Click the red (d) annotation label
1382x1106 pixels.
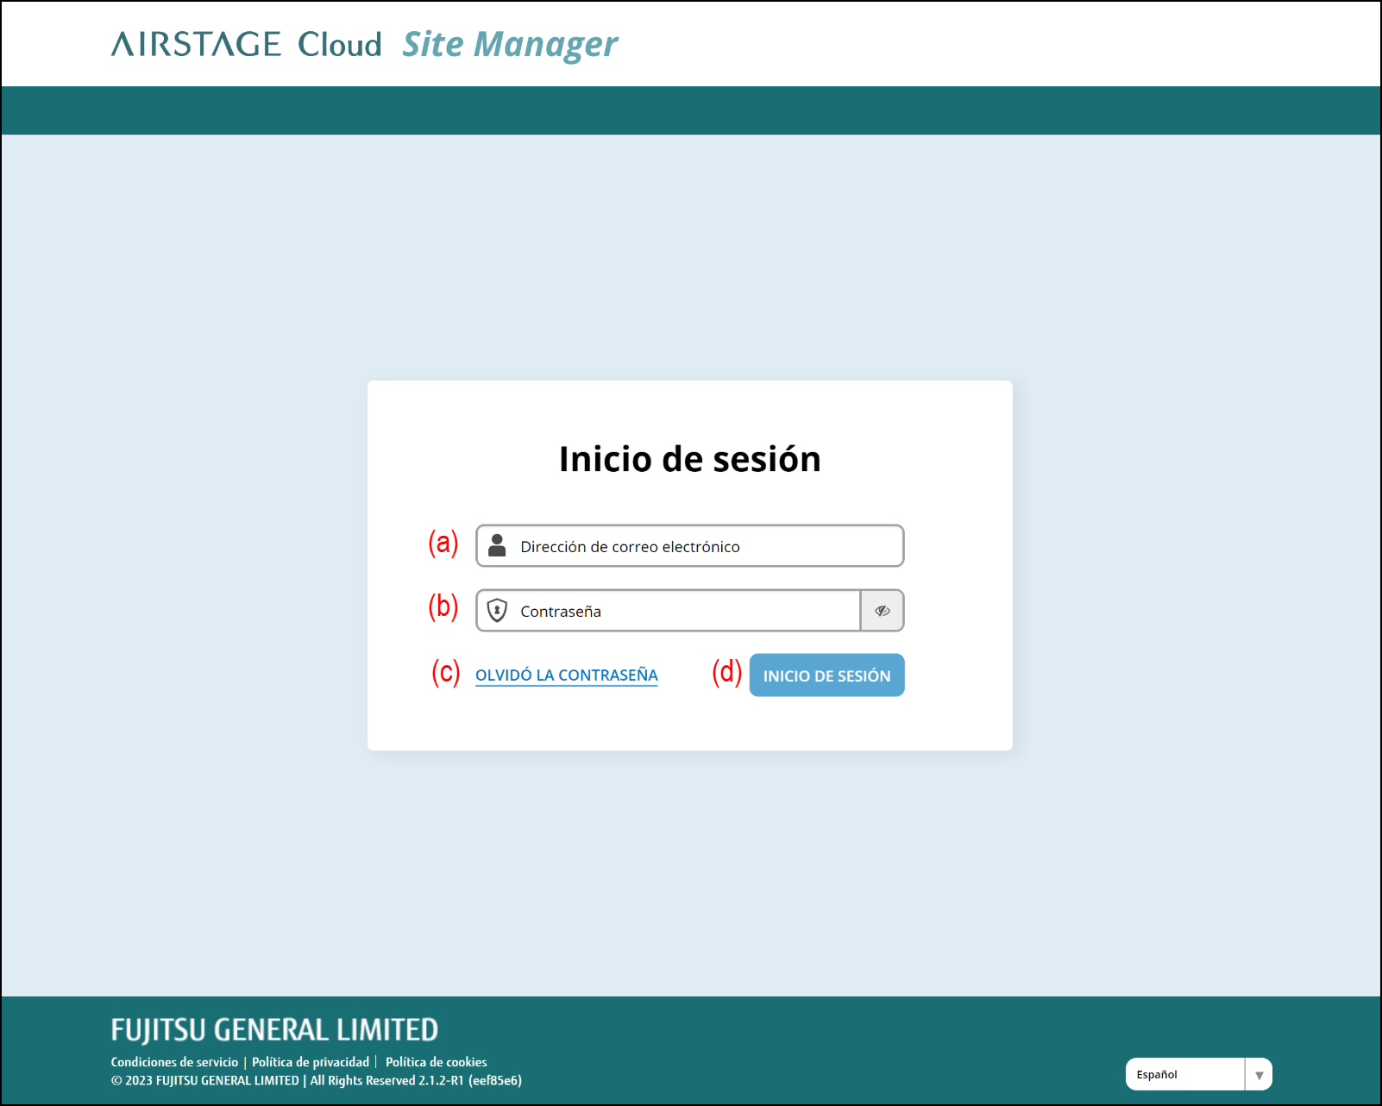click(726, 672)
